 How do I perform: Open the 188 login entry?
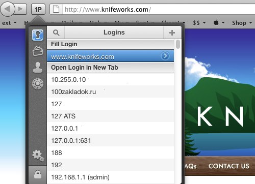pyautogui.click(x=110, y=152)
